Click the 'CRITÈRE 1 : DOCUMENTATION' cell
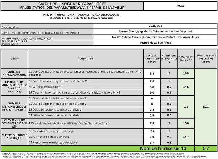This screenshot has width=218, height=159. pyautogui.click(x=15, y=73)
